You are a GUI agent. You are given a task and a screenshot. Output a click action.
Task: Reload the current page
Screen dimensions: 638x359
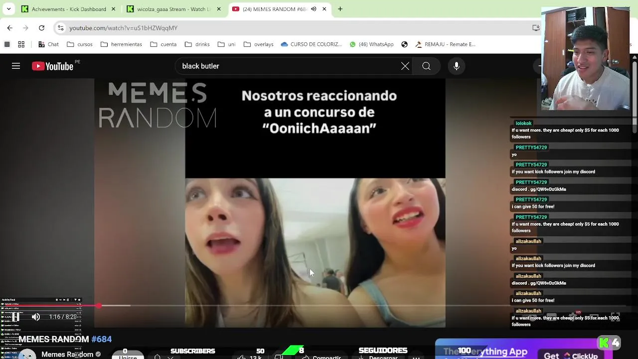41,28
